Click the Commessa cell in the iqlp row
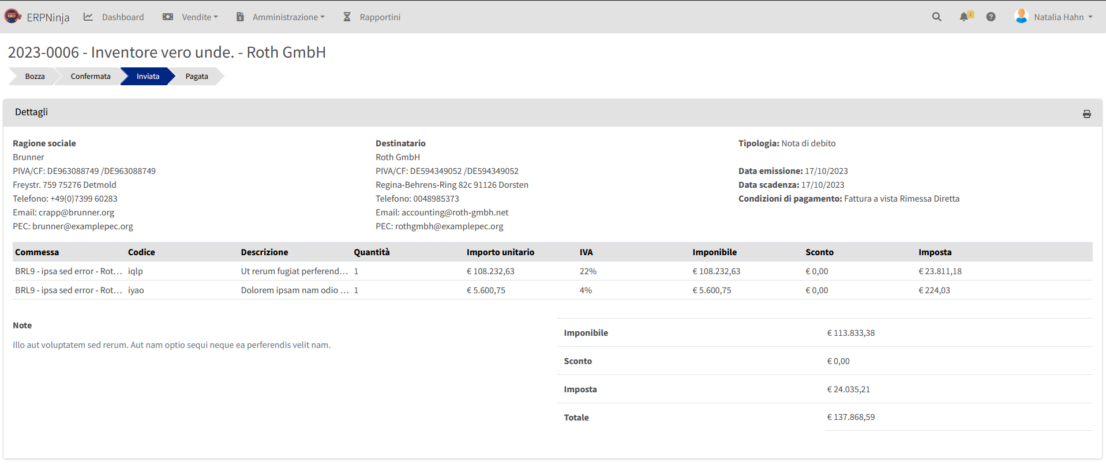 pos(69,271)
